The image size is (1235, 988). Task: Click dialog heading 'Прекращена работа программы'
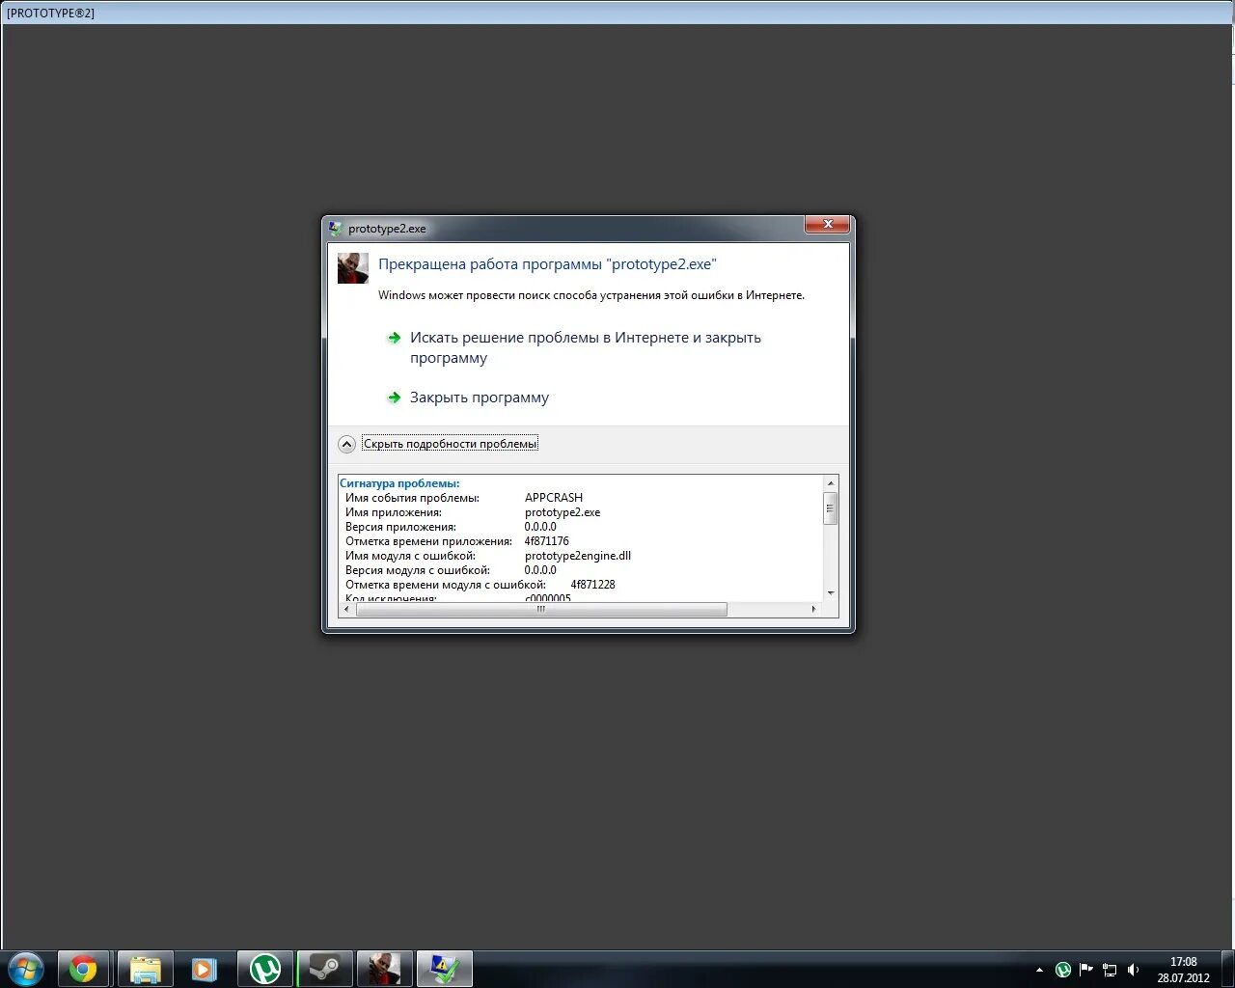click(x=547, y=264)
